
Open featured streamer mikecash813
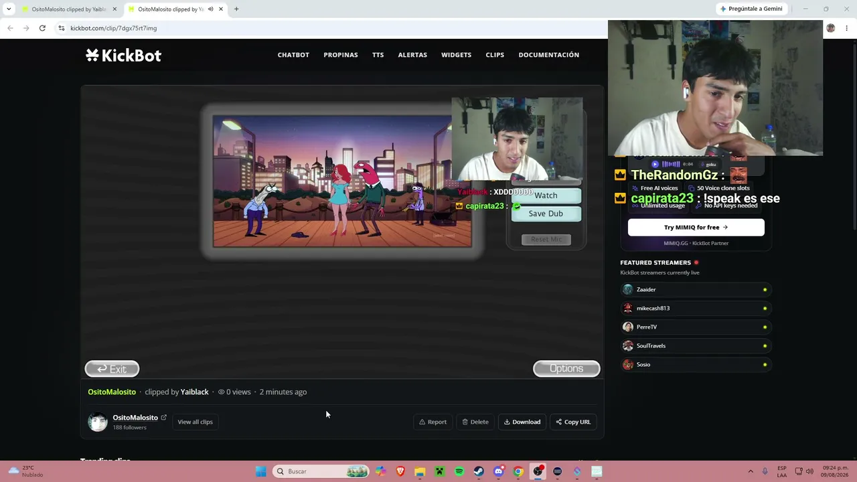click(x=696, y=308)
